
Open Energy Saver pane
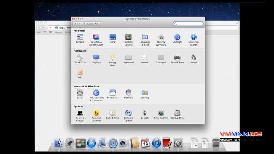pyautogui.click(x=112, y=60)
